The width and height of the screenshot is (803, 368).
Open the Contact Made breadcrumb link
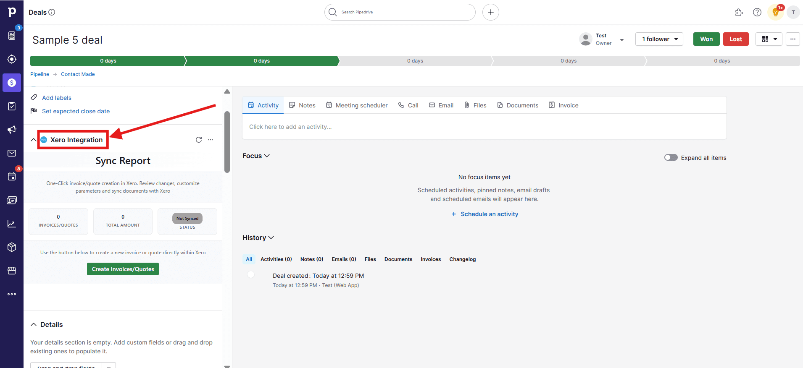pyautogui.click(x=78, y=74)
